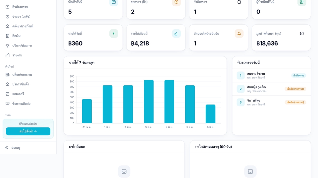Click the green dollar icon on today's revenue
Viewport: 318px width, 178px height.
[x=114, y=34]
